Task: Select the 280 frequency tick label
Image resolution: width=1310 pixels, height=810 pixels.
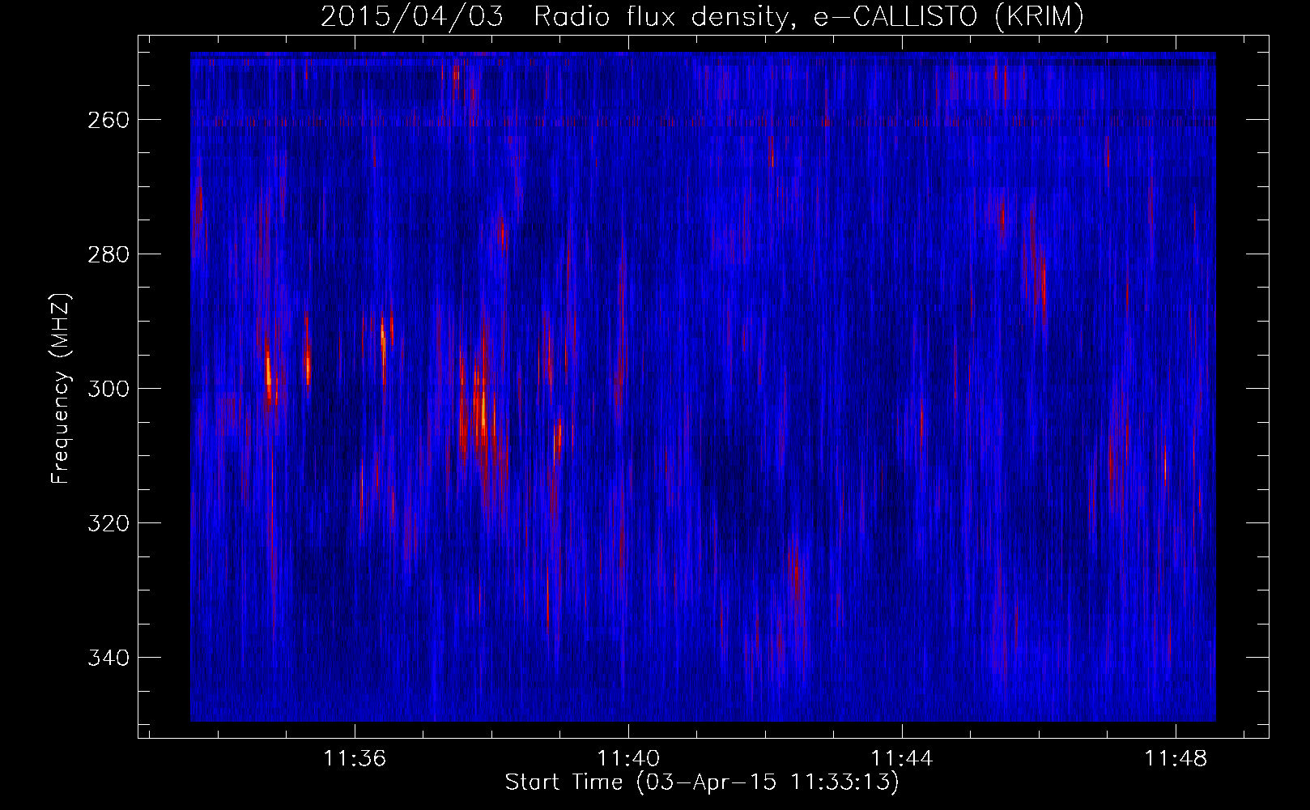Action: tap(107, 254)
